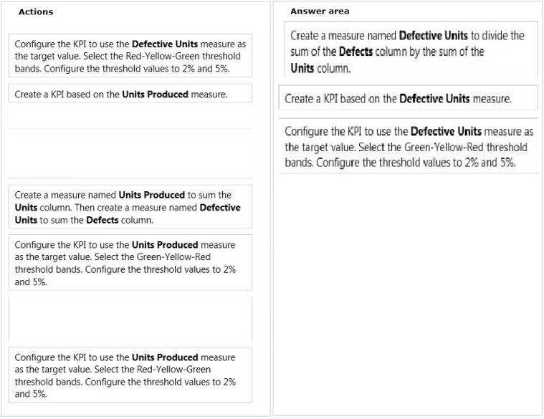This screenshot has height=419, width=544.
Task: Click bold 'Defects' word in answer measure
Action: point(355,52)
